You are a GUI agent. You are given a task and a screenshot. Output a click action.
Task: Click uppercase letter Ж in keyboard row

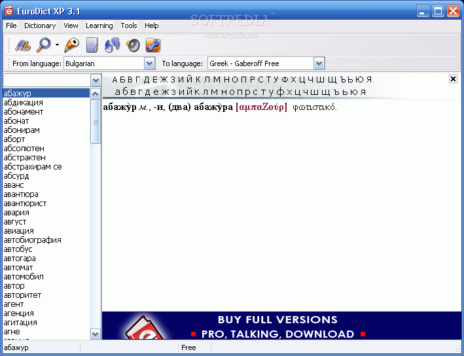point(164,79)
